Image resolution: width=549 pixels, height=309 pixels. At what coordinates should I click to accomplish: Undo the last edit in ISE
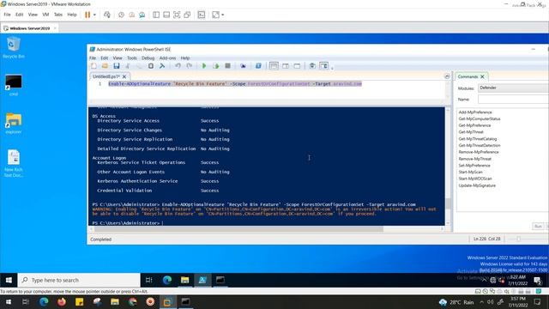pos(178,66)
